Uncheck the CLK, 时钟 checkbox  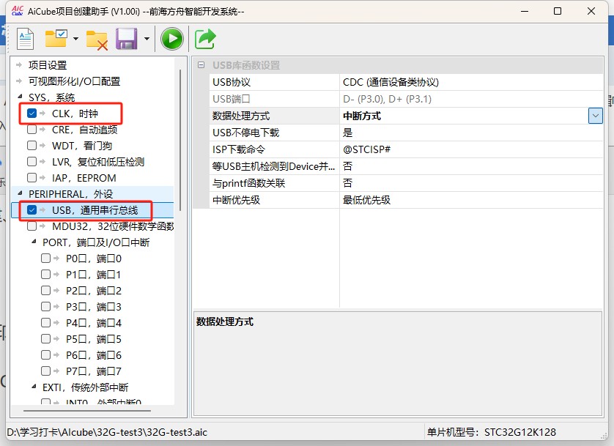32,114
